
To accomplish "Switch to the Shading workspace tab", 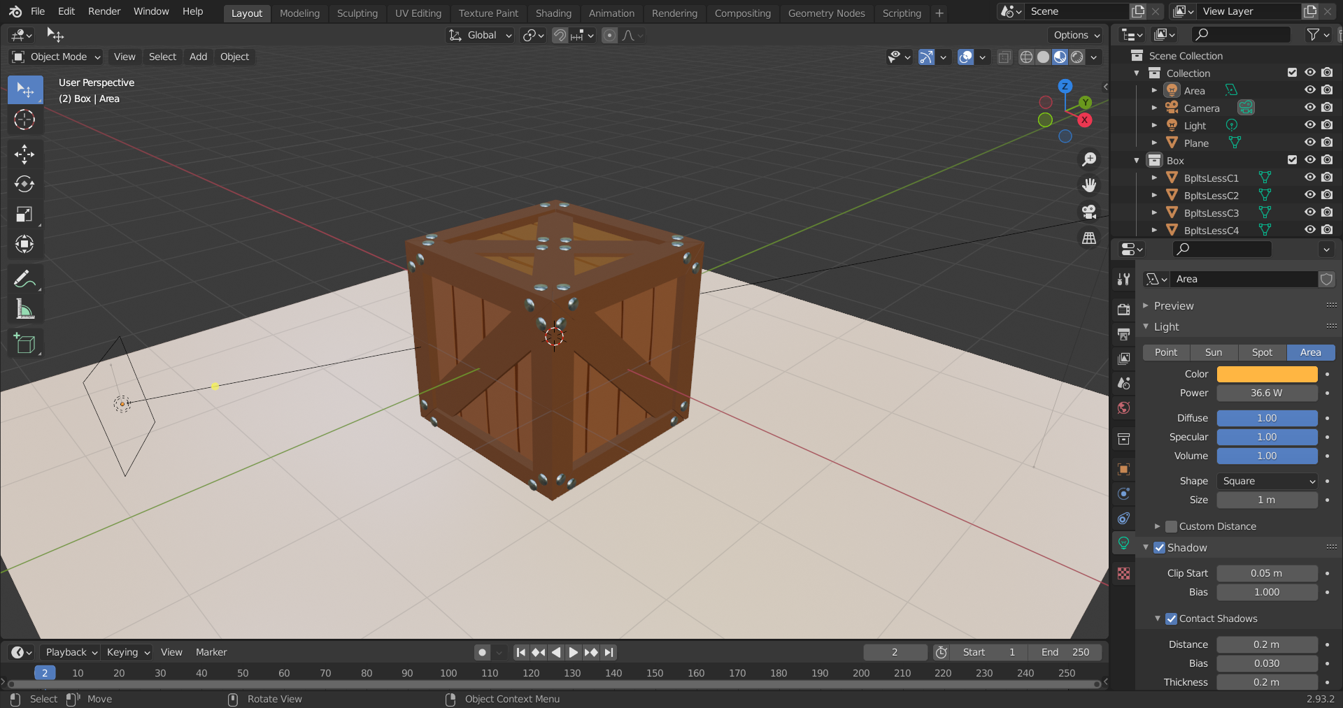I will coord(553,13).
